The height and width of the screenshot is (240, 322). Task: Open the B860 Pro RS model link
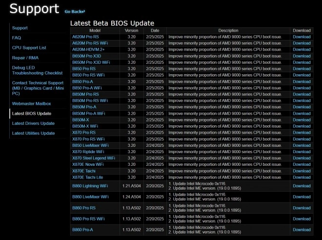click(84, 208)
